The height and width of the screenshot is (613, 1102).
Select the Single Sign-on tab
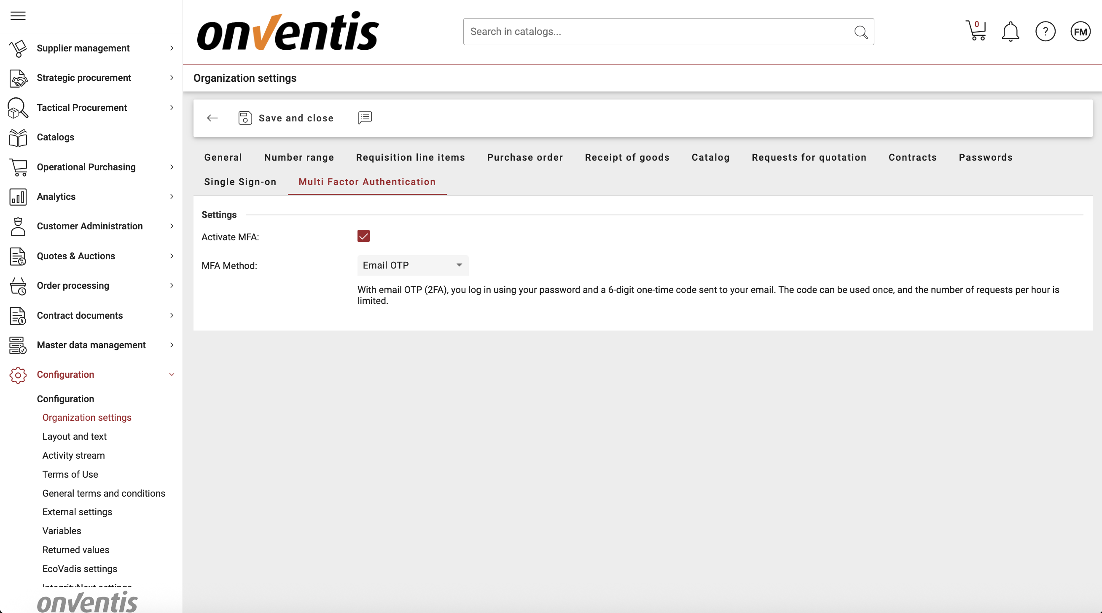click(239, 182)
